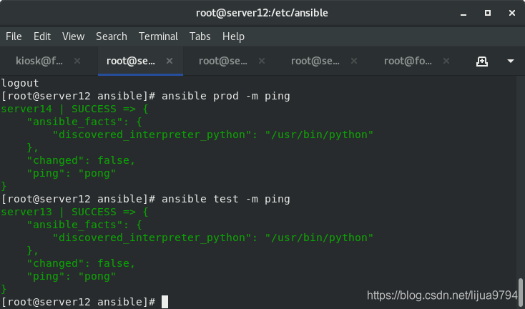Close the kiosk@f... tab
The width and height of the screenshot is (525, 309).
point(77,61)
